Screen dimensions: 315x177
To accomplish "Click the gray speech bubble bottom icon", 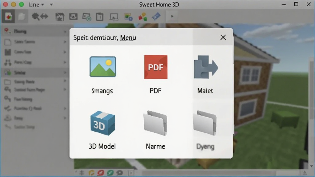I will 120,173.
